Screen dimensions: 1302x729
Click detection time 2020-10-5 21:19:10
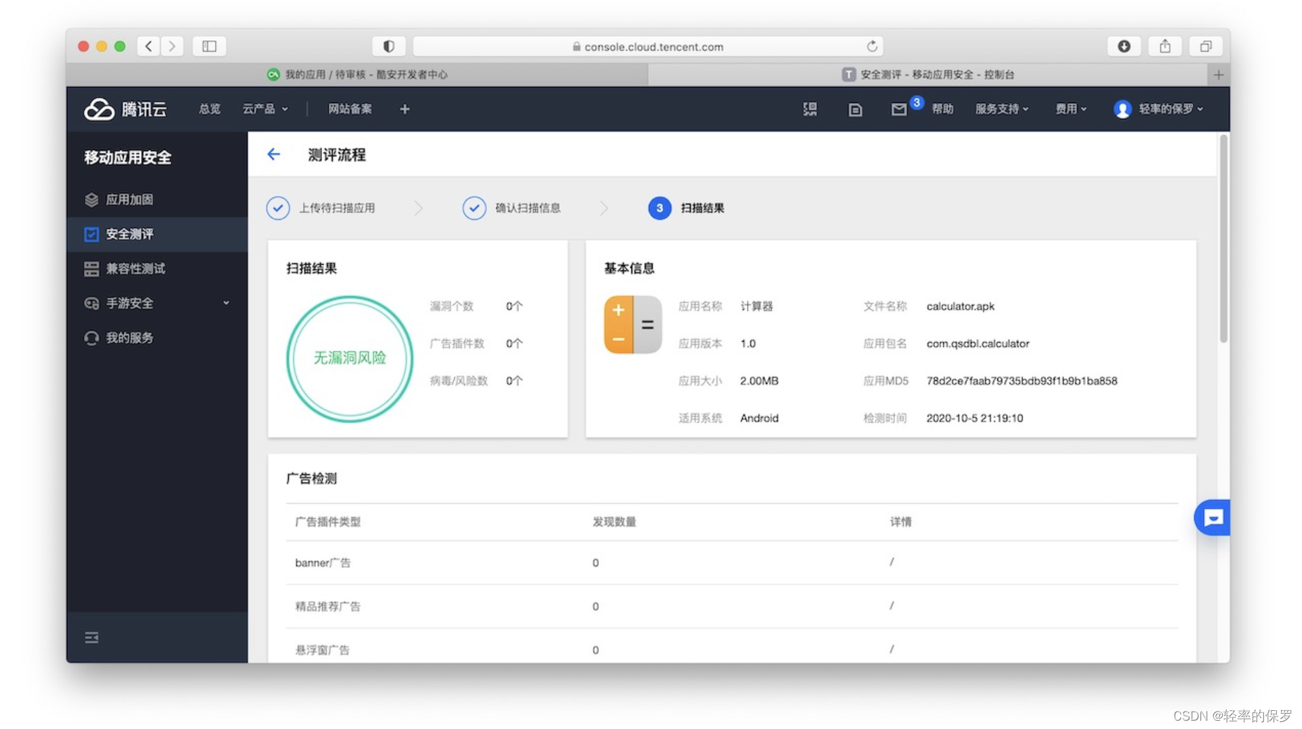click(974, 418)
